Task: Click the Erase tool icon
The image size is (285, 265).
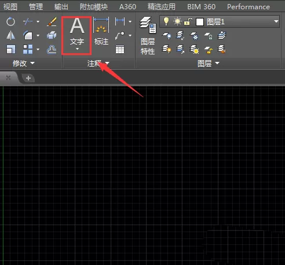Action: [x=52, y=21]
